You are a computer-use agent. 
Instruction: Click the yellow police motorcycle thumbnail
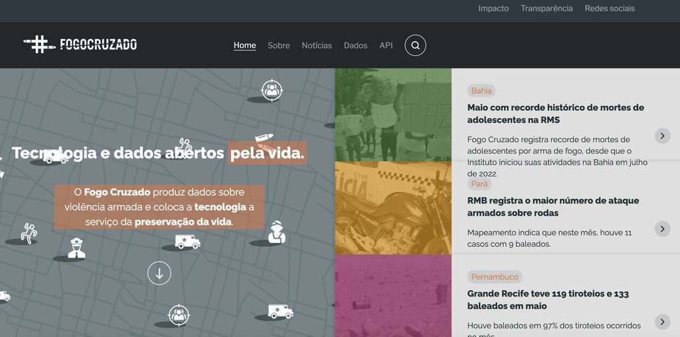point(393,208)
